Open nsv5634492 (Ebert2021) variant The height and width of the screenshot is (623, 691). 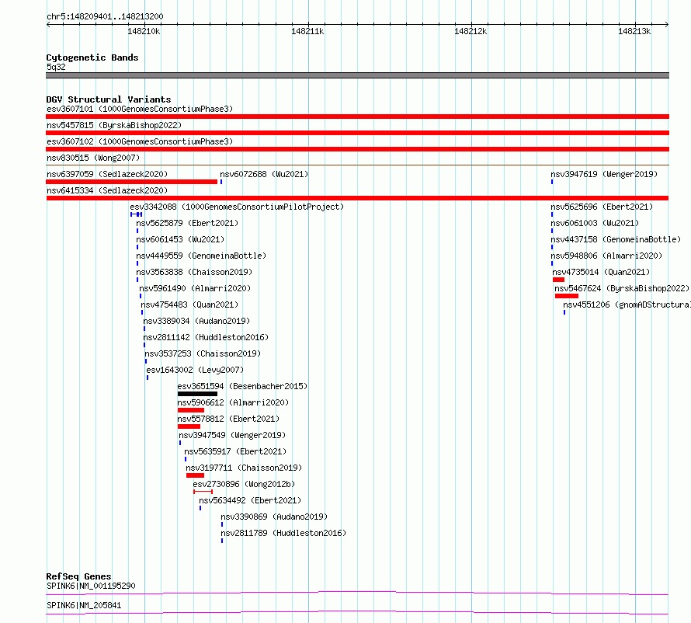point(250,500)
